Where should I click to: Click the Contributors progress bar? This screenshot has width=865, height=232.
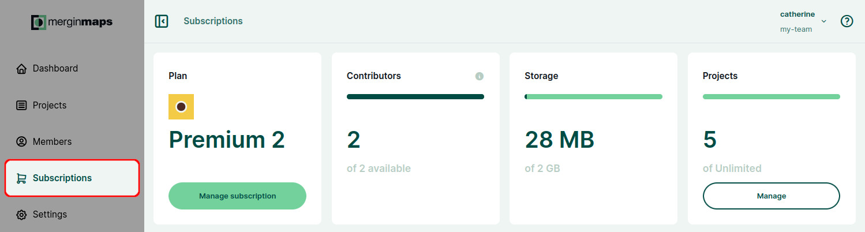(415, 97)
